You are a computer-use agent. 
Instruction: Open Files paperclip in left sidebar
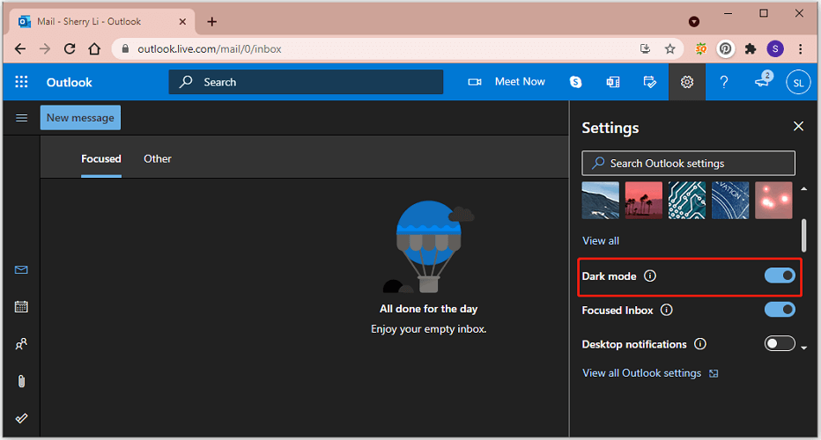(21, 381)
